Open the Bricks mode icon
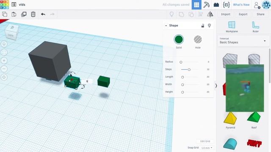Viewport: 271px width, 152px height. coord(216,5)
